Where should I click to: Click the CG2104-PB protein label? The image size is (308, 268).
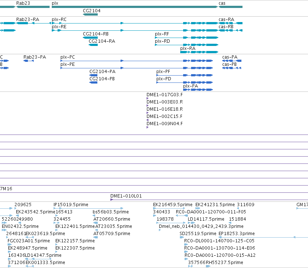tap(102, 79)
